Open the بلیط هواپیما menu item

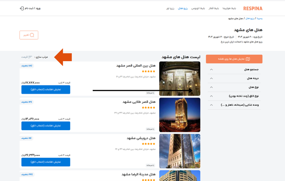tap(229, 8)
